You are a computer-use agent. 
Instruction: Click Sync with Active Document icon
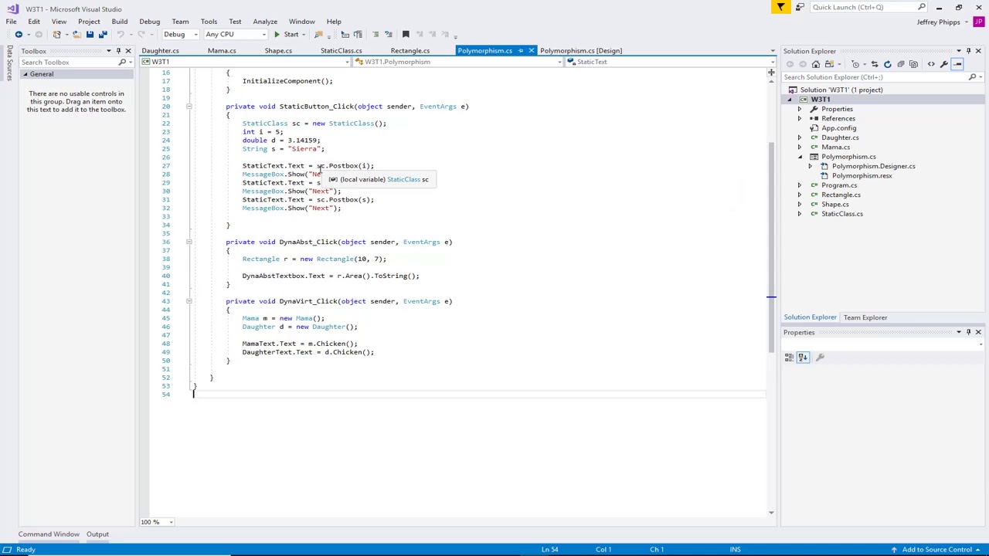(x=875, y=64)
